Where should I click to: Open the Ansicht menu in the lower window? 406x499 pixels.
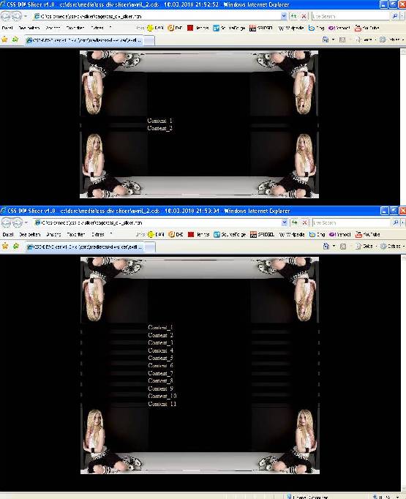pos(53,235)
